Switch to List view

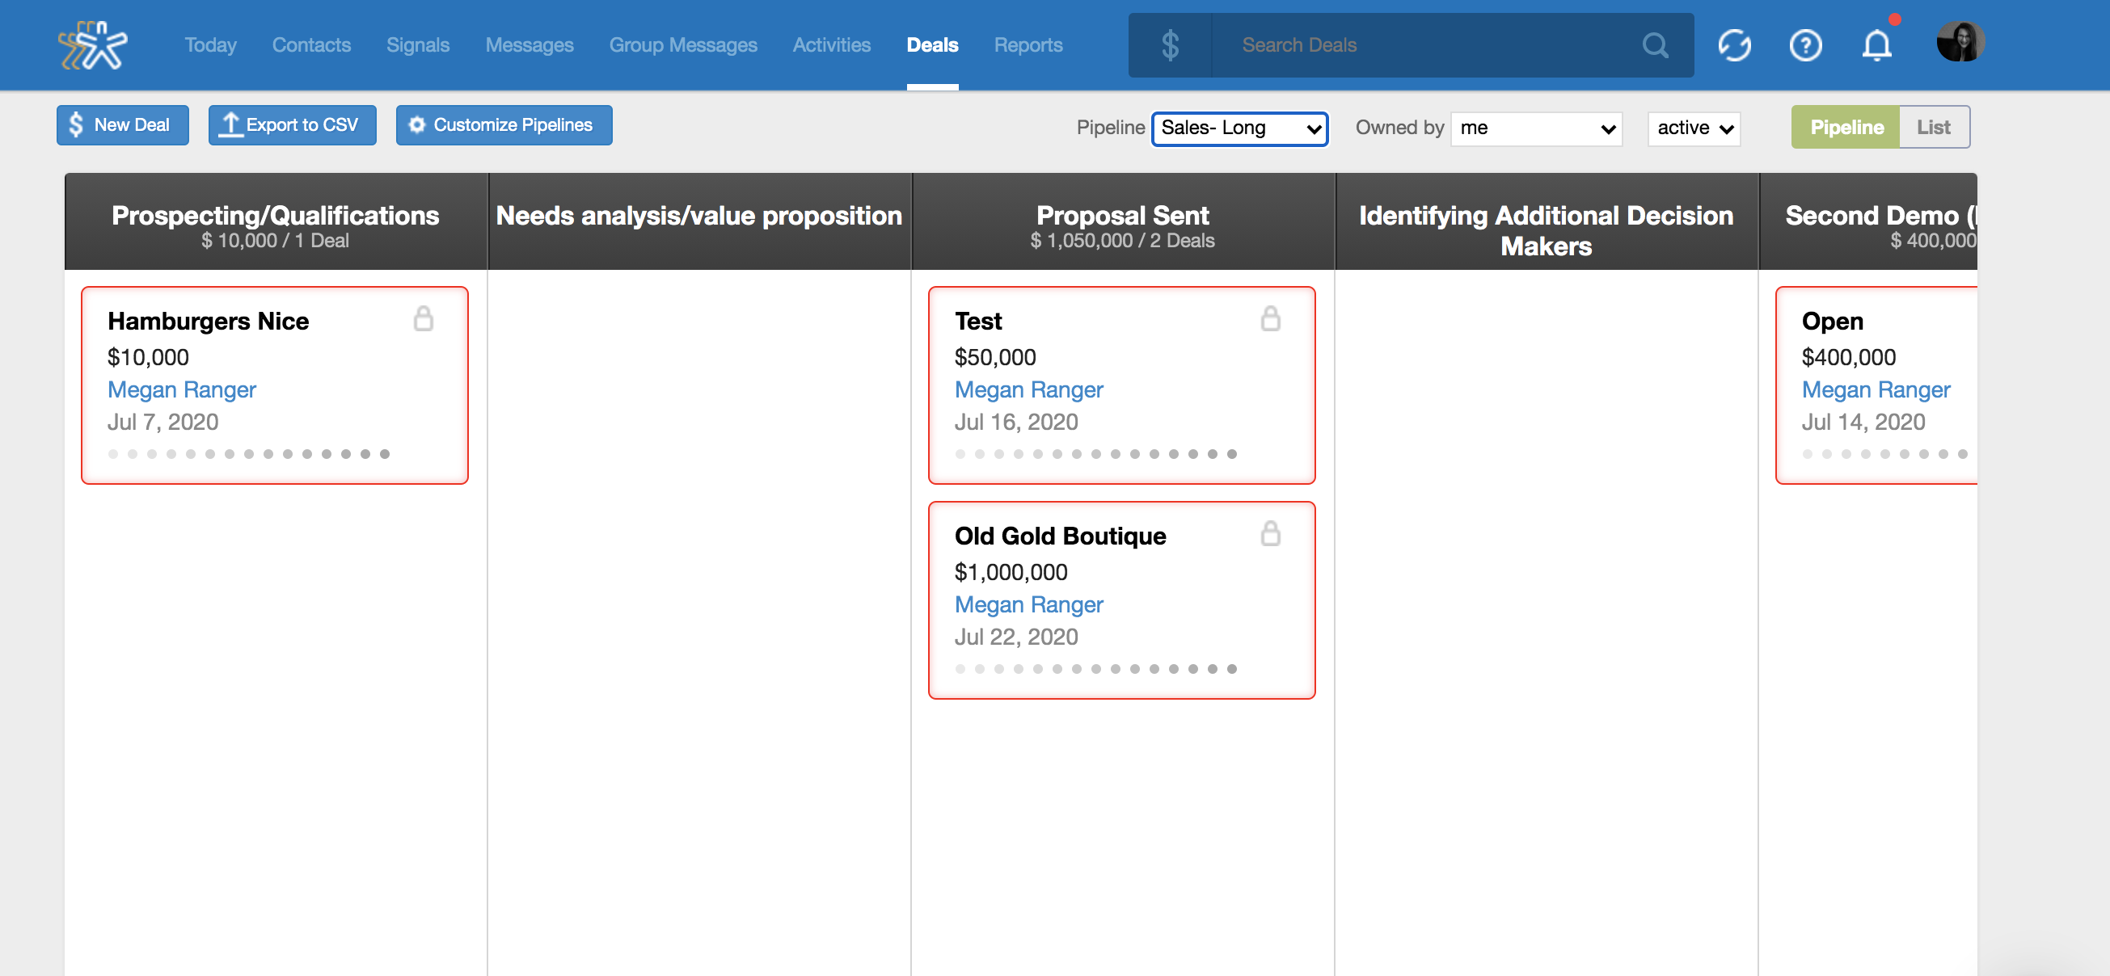[x=1934, y=127]
